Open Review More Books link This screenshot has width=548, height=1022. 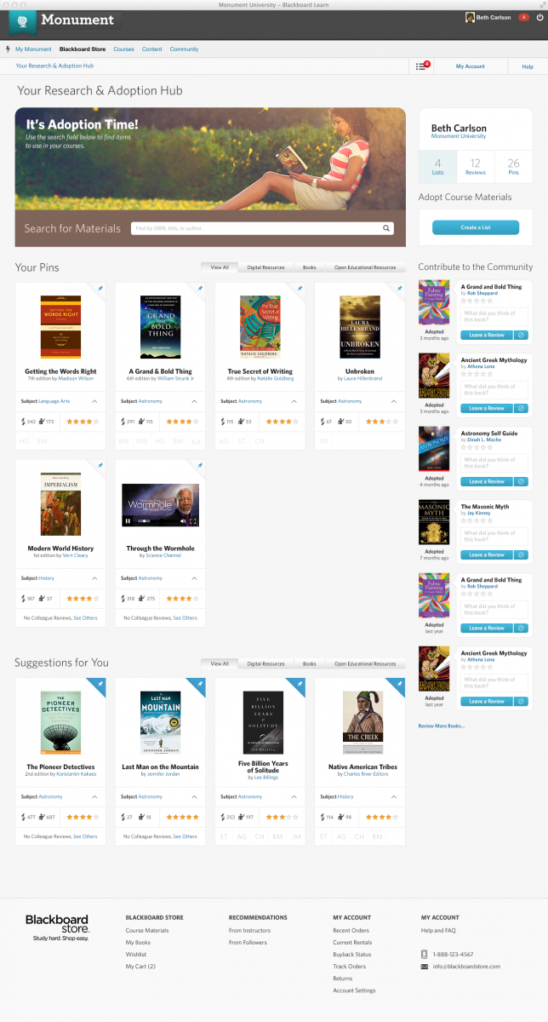(442, 726)
